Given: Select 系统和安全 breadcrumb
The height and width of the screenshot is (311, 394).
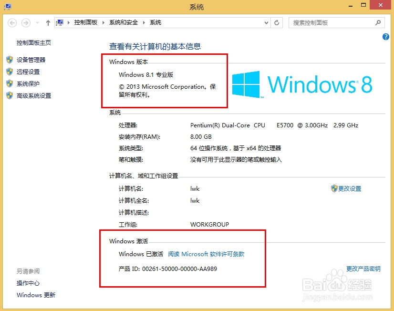Looking at the screenshot, I should [124, 22].
